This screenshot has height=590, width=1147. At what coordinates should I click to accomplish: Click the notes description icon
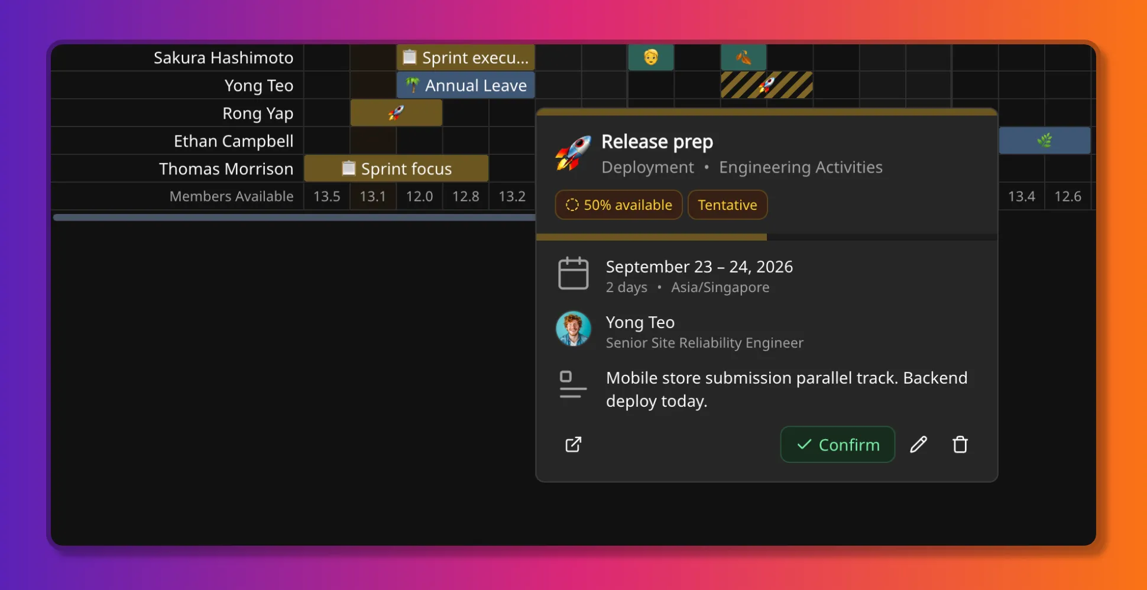573,384
